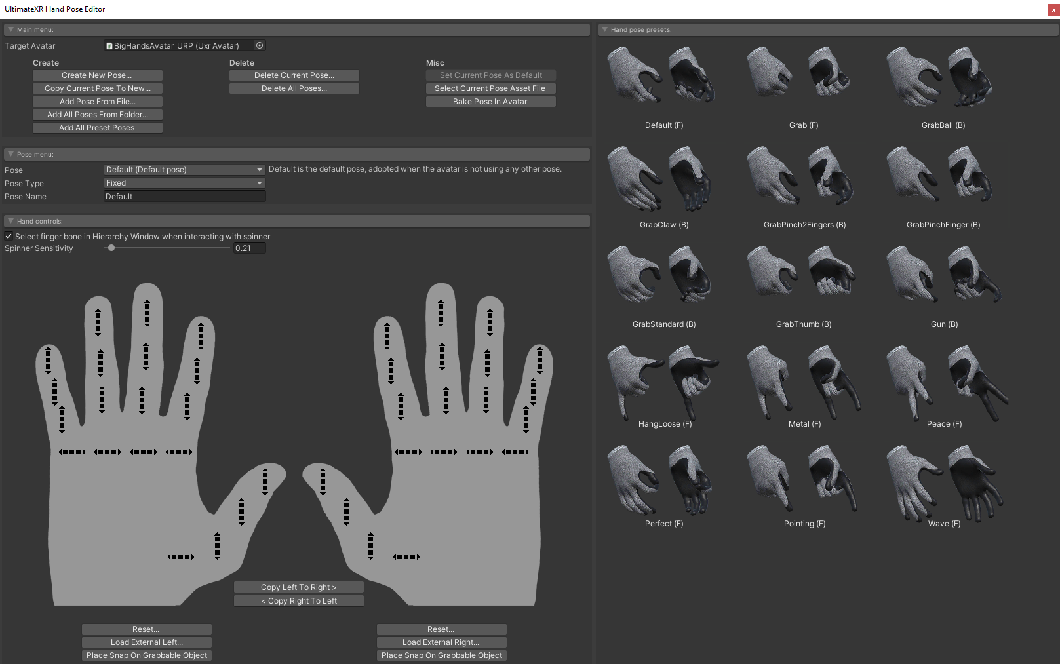This screenshot has width=1060, height=664.
Task: Click the left hand middle fingertip spinner
Action: (x=147, y=313)
